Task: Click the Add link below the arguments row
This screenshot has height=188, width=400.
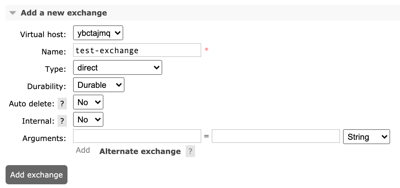Action: coord(83,150)
